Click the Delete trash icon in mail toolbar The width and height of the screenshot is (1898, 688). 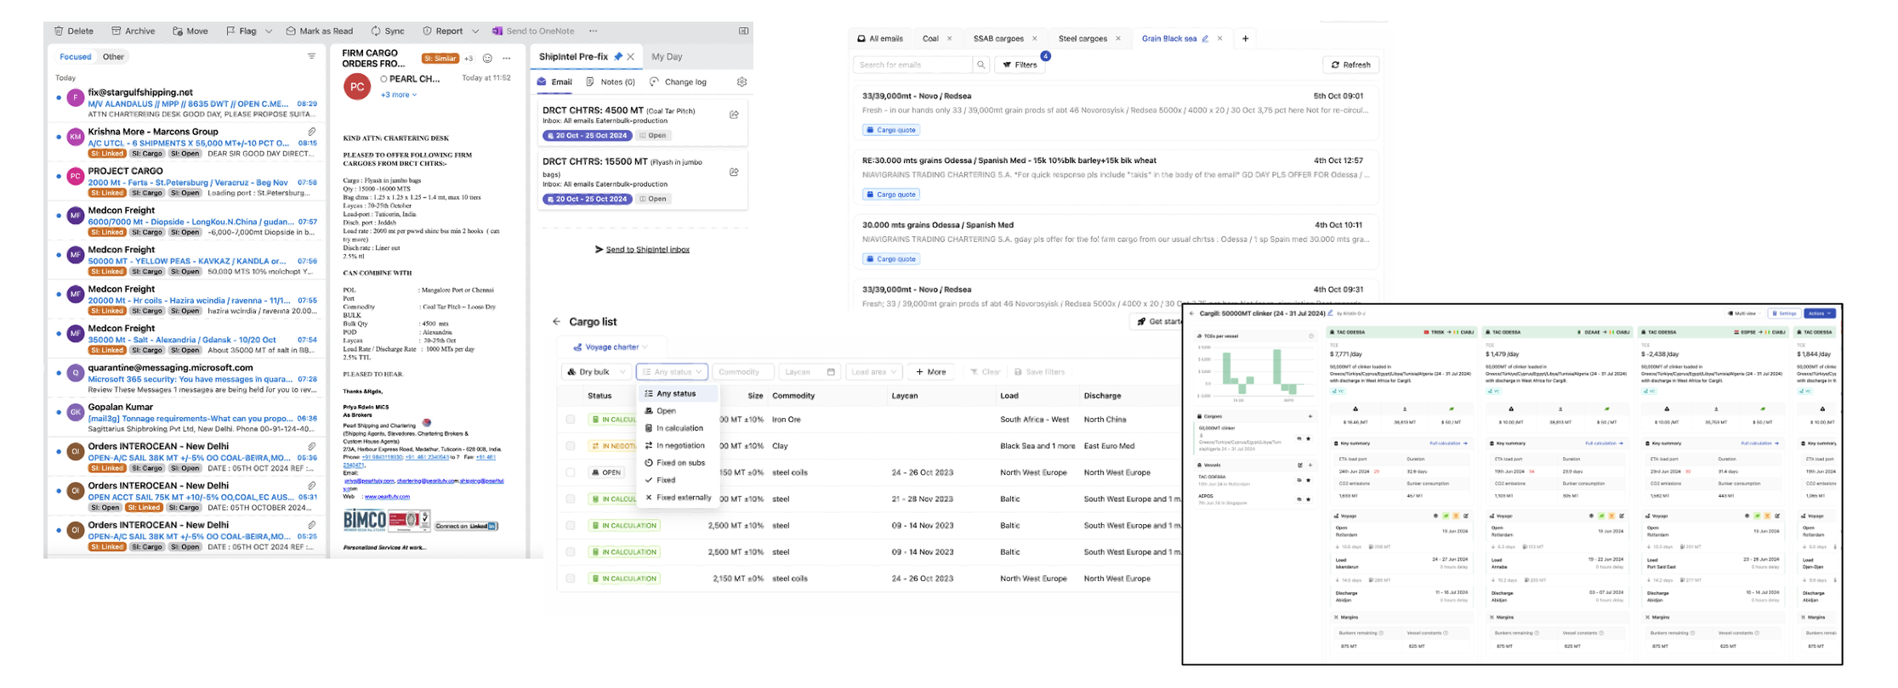tap(59, 31)
